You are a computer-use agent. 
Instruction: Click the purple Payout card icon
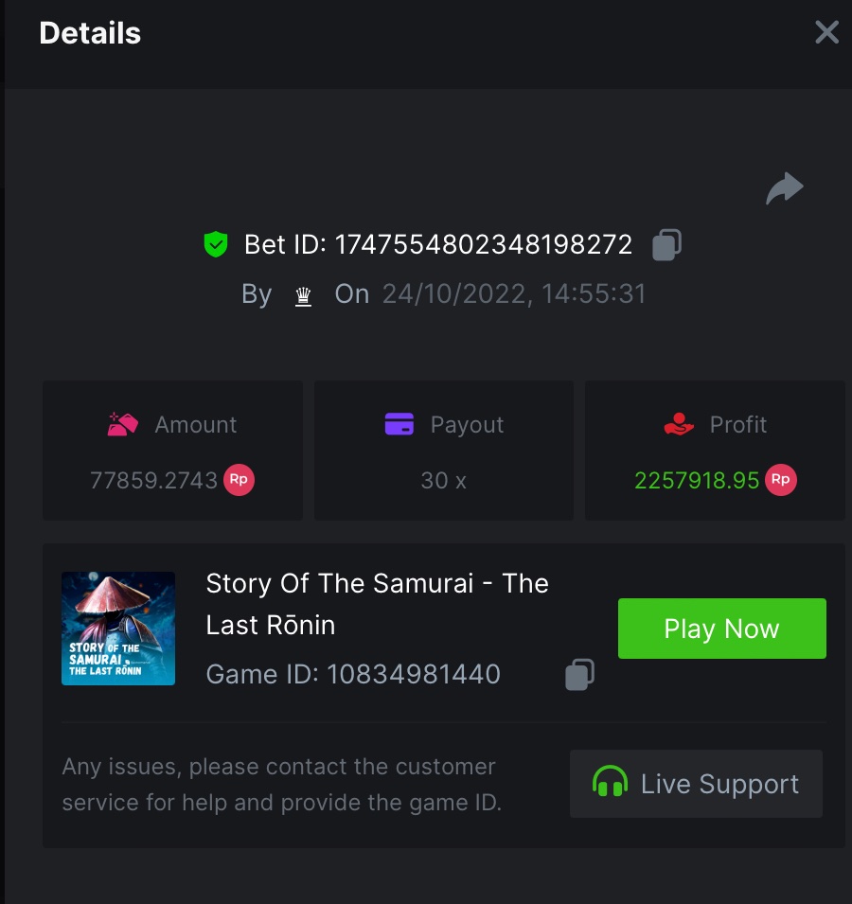coord(399,425)
